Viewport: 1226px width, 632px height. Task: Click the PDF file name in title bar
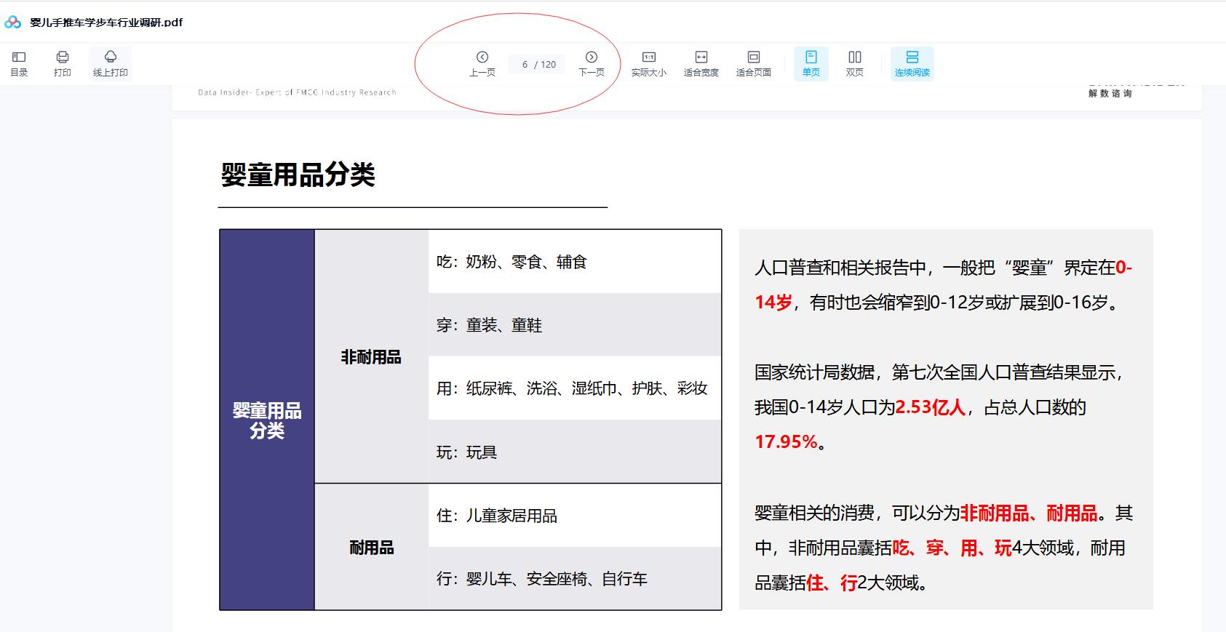pyautogui.click(x=106, y=23)
